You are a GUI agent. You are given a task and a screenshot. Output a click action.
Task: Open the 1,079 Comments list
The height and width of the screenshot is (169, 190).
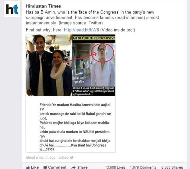[143, 167]
